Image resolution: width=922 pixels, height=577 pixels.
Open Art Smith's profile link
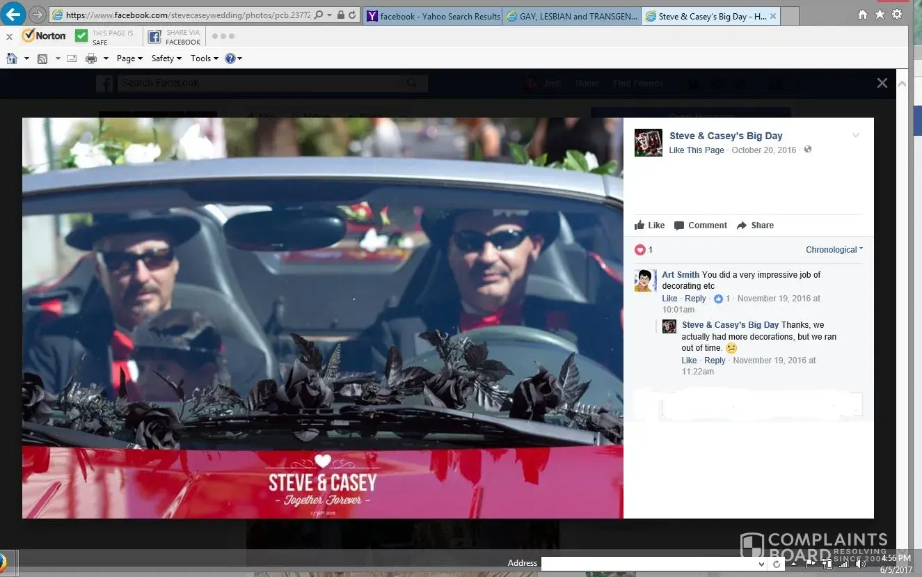680,275
